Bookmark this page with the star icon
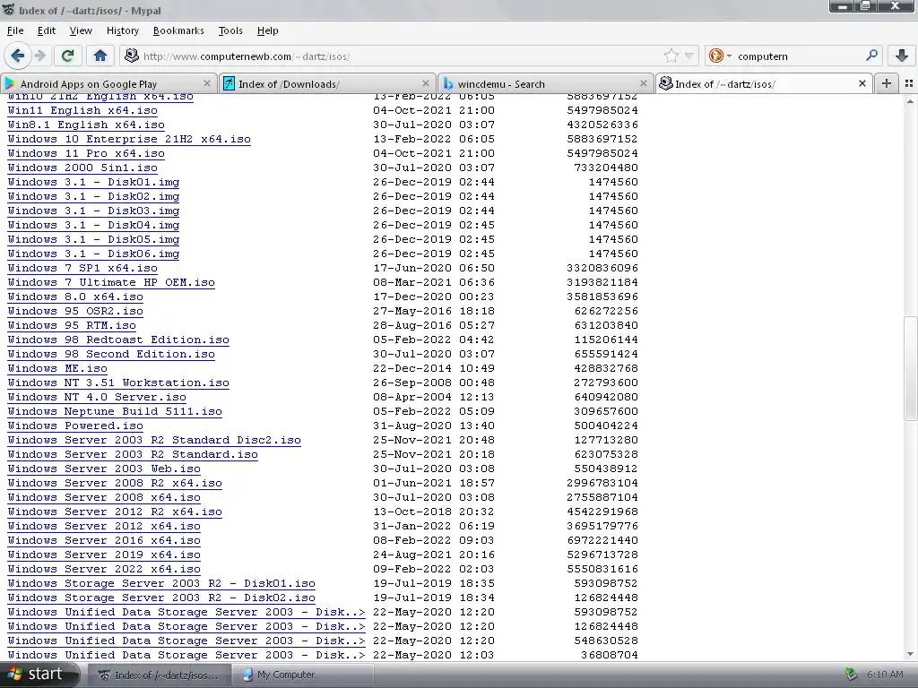Screen dimensions: 918x688 coord(671,56)
